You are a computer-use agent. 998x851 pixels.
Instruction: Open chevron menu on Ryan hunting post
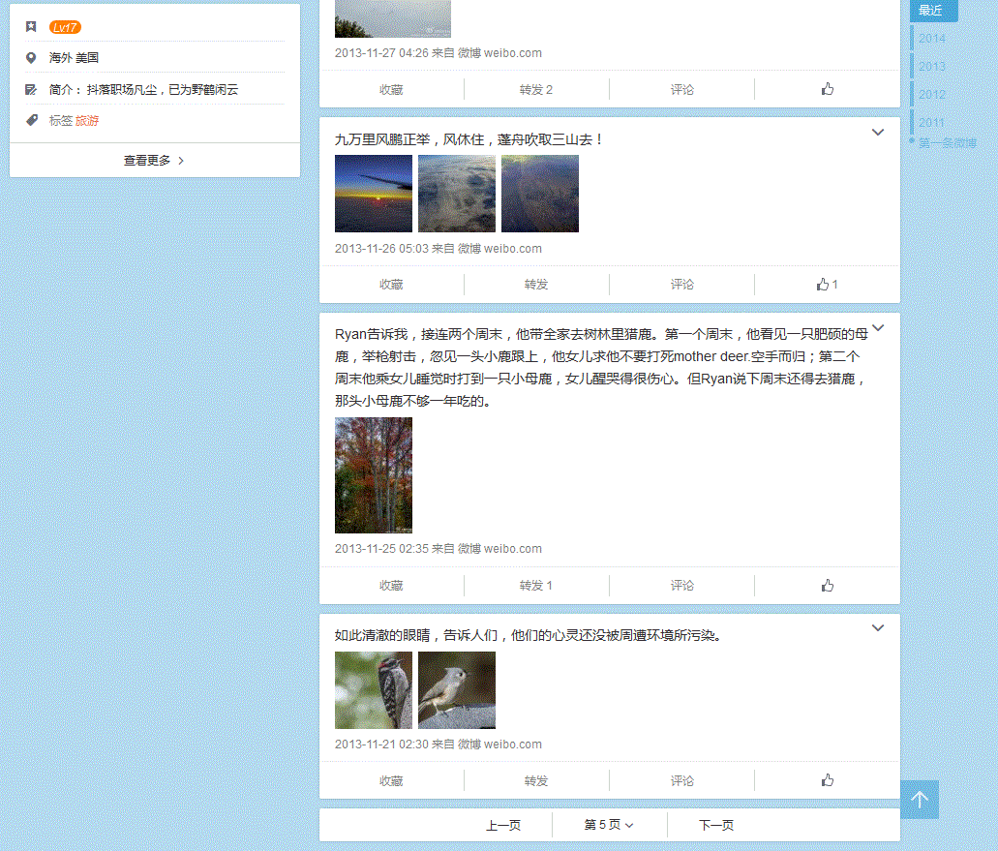pos(878,328)
